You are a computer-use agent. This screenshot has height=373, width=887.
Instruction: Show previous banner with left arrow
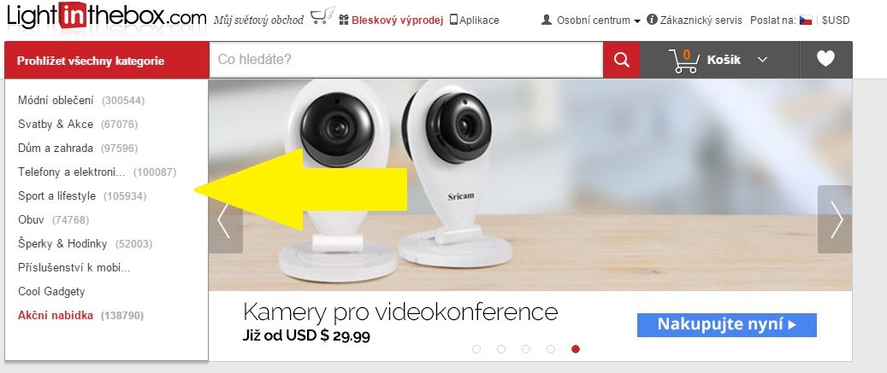click(x=225, y=219)
